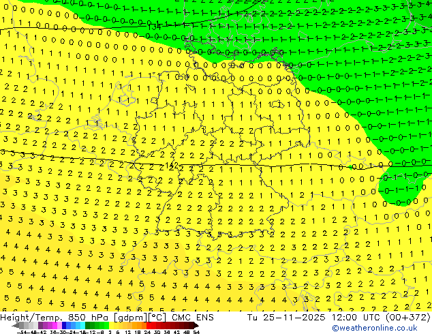Click the '12:00 UTC' time text
Image resolution: width=432 pixels, height=334 pixels.
point(356,318)
